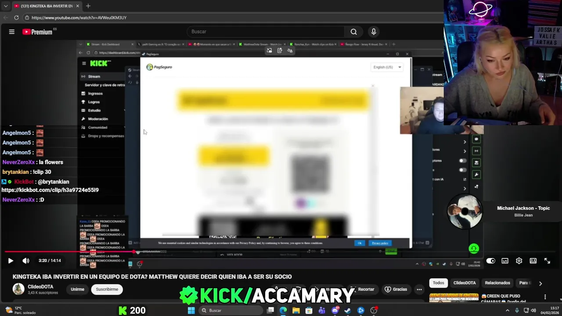Reload the page in the browser toolbar
Viewport: 562px width, 316px height.
[16, 18]
